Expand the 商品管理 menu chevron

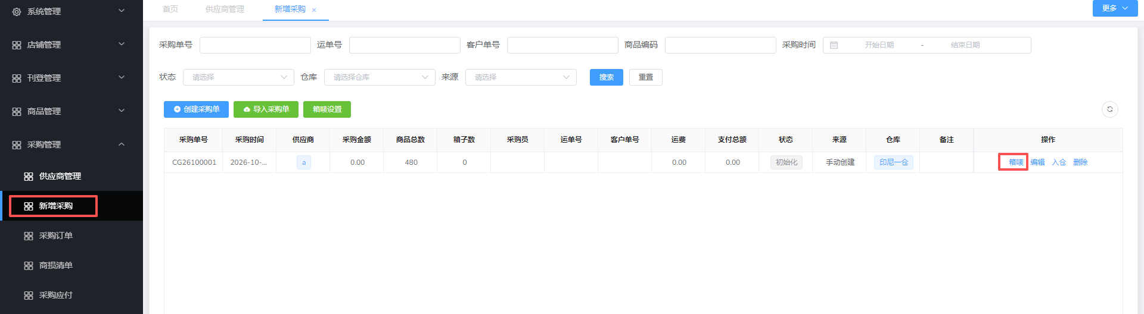[122, 111]
